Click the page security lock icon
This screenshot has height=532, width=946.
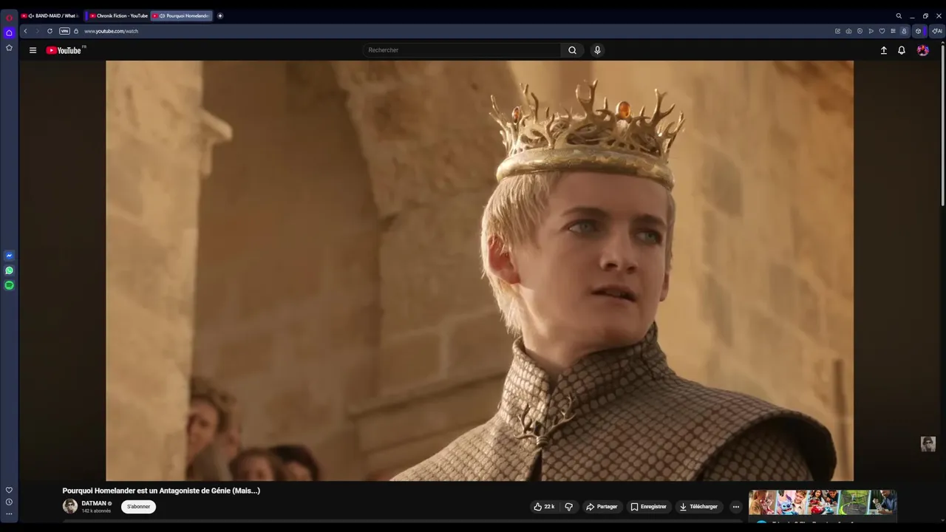76,31
